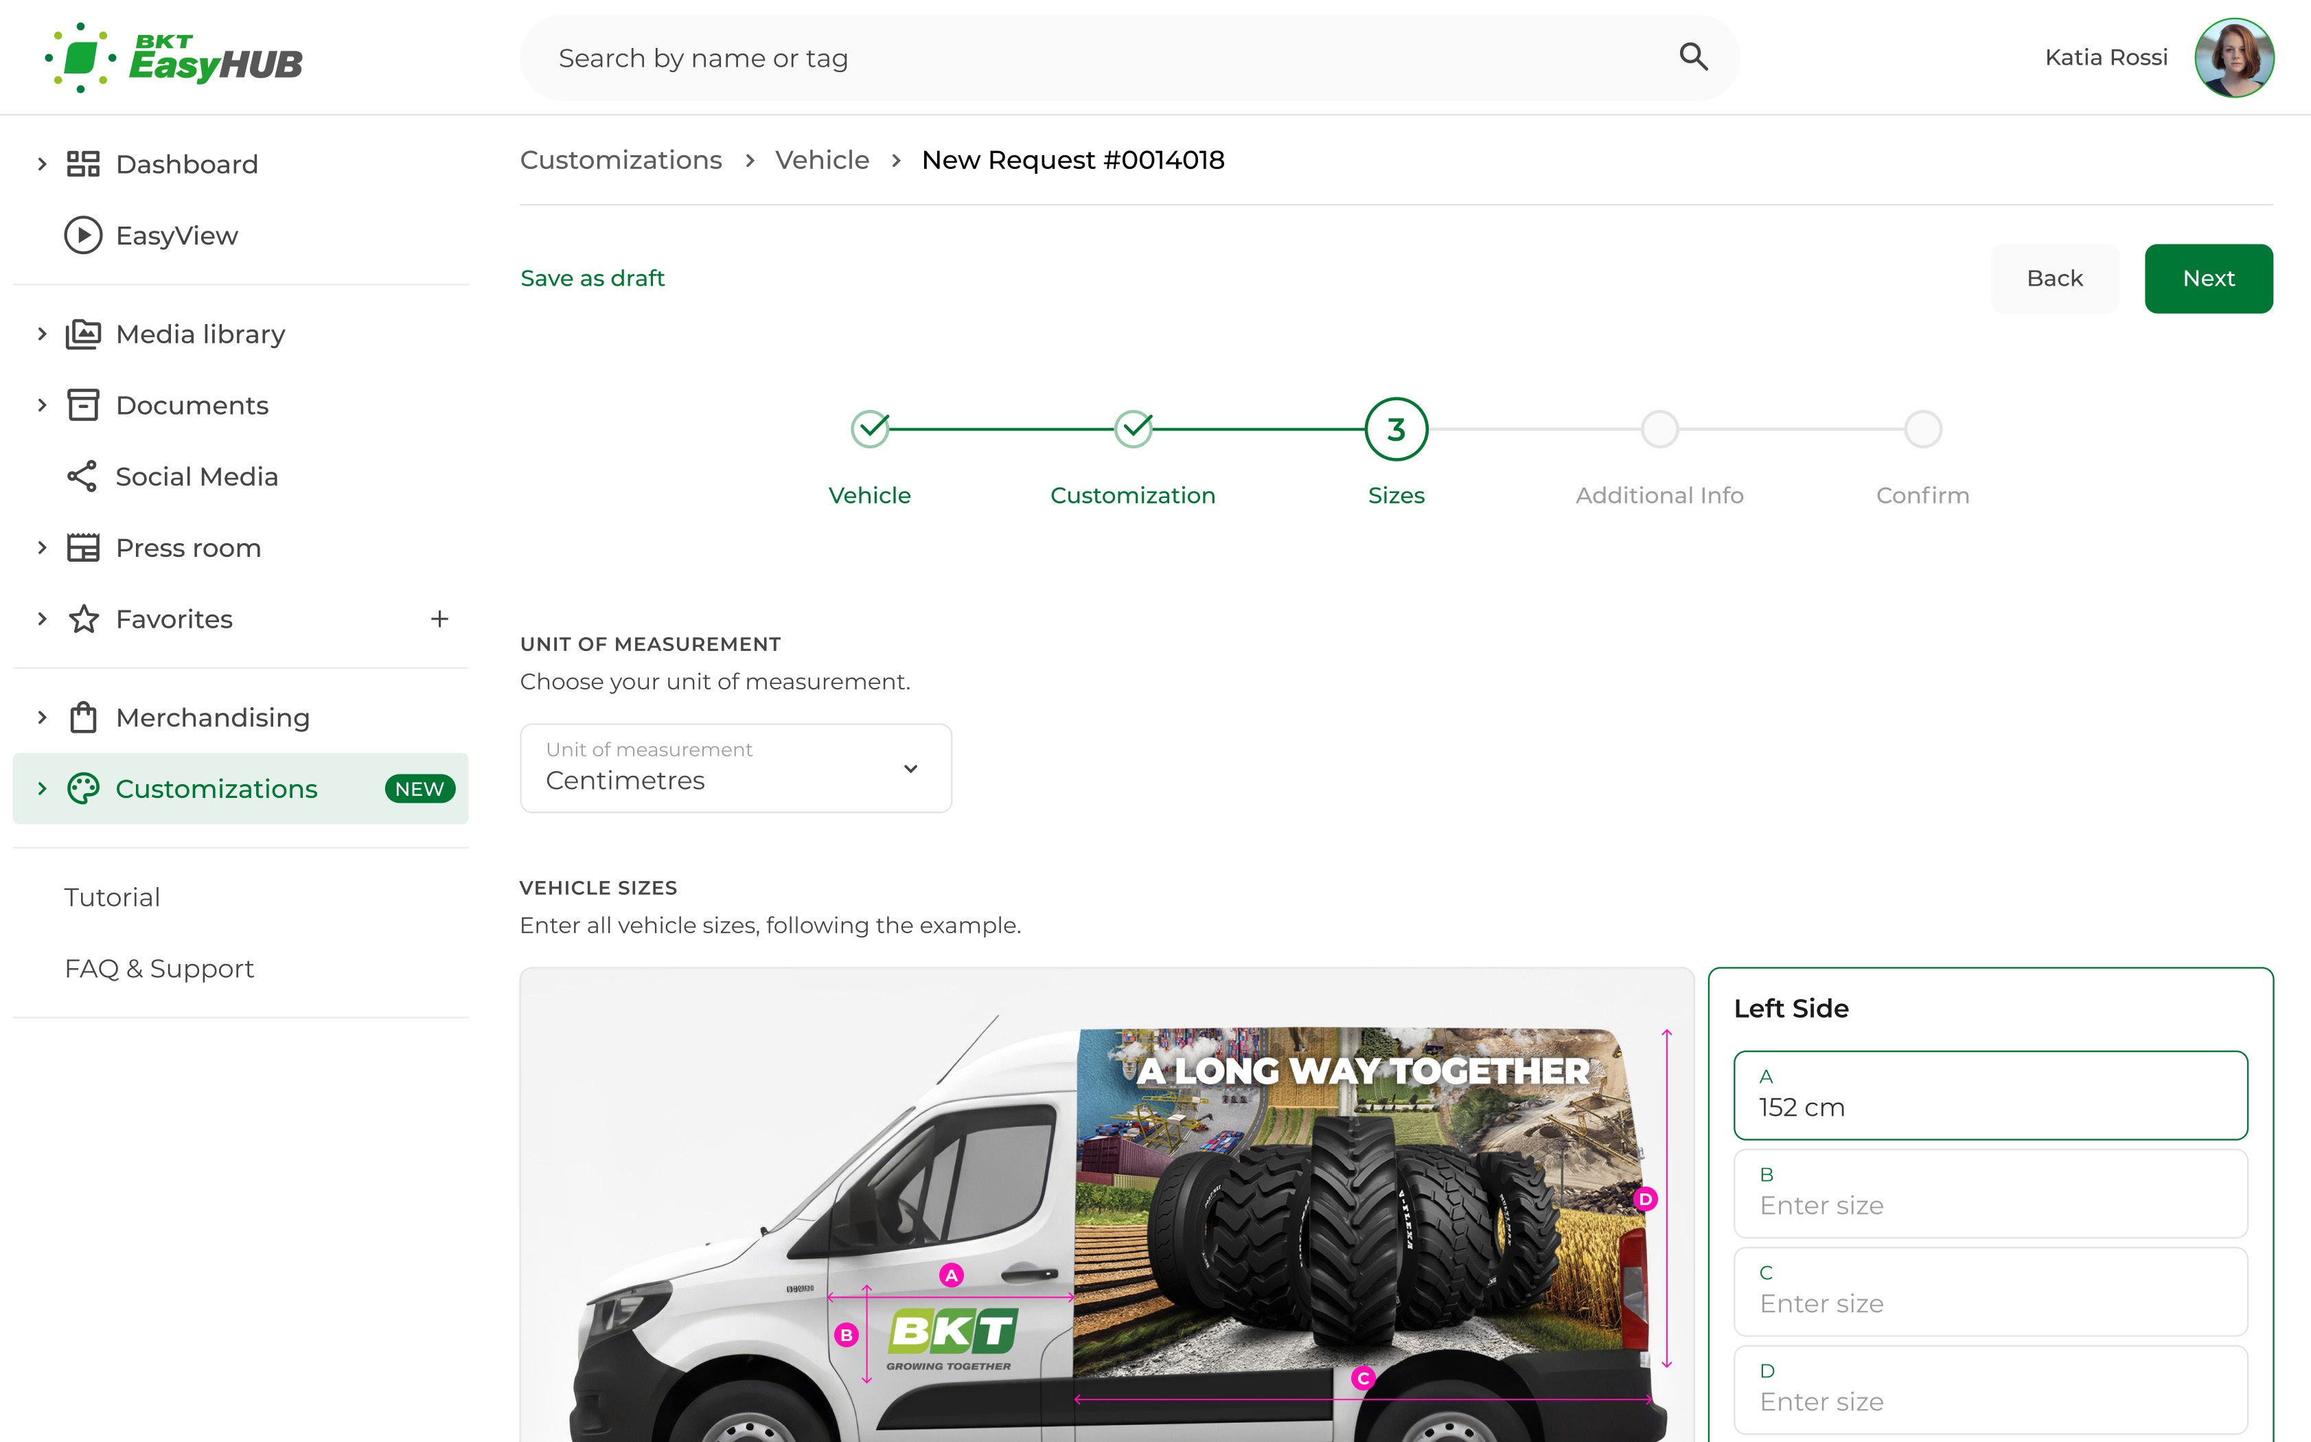
Task: Expand the Documents chevron
Action: click(x=42, y=405)
